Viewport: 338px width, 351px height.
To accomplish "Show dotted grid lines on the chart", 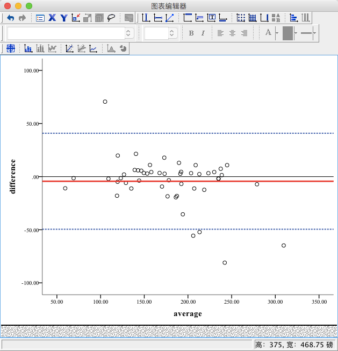I will coord(241,18).
